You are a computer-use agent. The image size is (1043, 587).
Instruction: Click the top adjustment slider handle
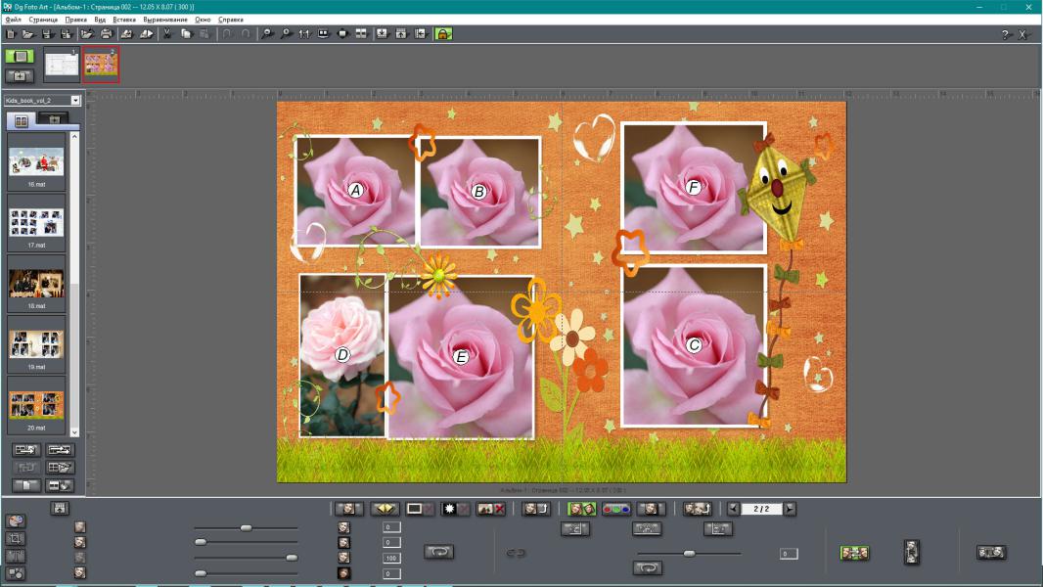(246, 527)
